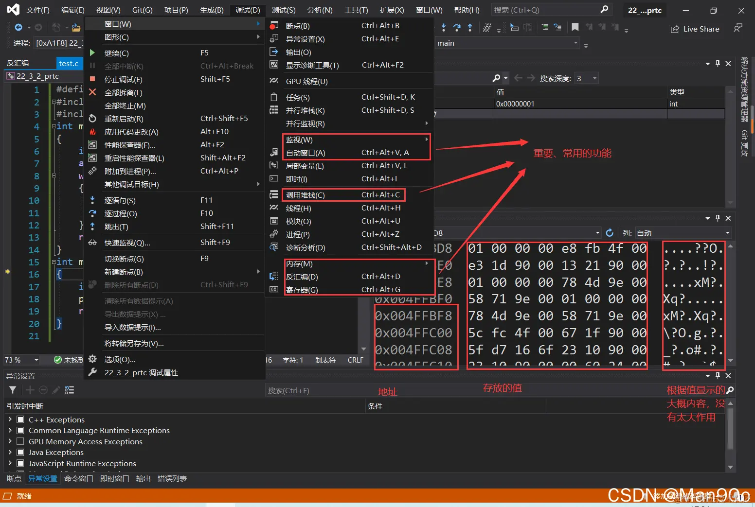This screenshot has width=755, height=507.
Task: Expand the C++ Exceptions tree node
Action: click(x=10, y=419)
